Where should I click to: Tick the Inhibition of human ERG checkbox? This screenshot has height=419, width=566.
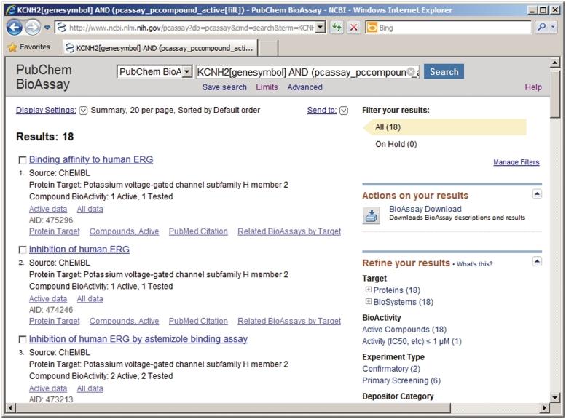(23, 250)
